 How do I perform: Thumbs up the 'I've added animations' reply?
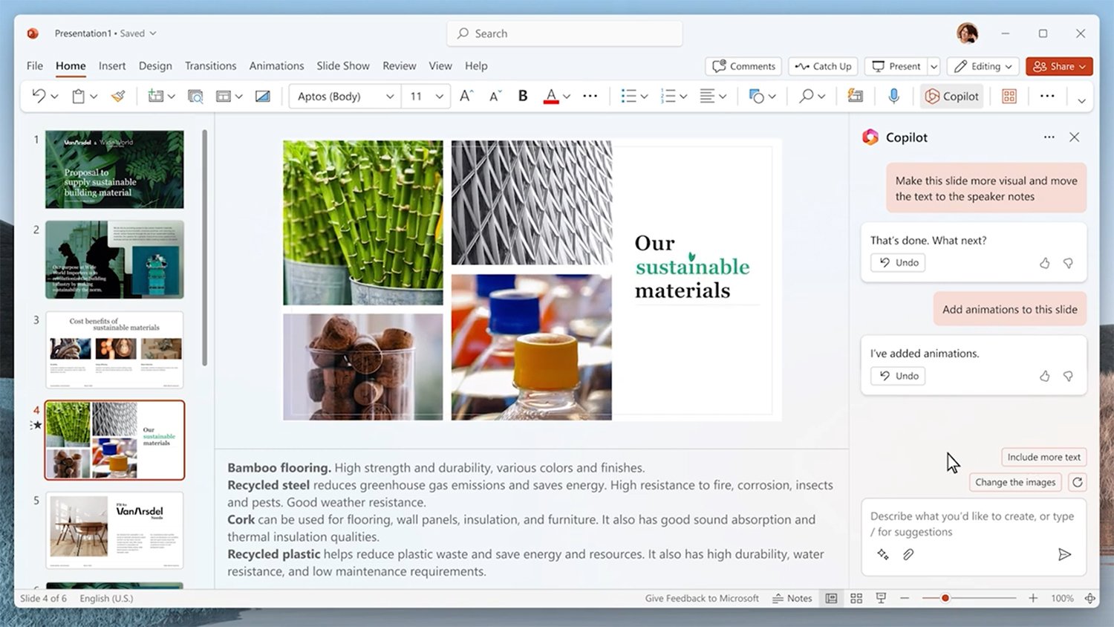click(1044, 376)
